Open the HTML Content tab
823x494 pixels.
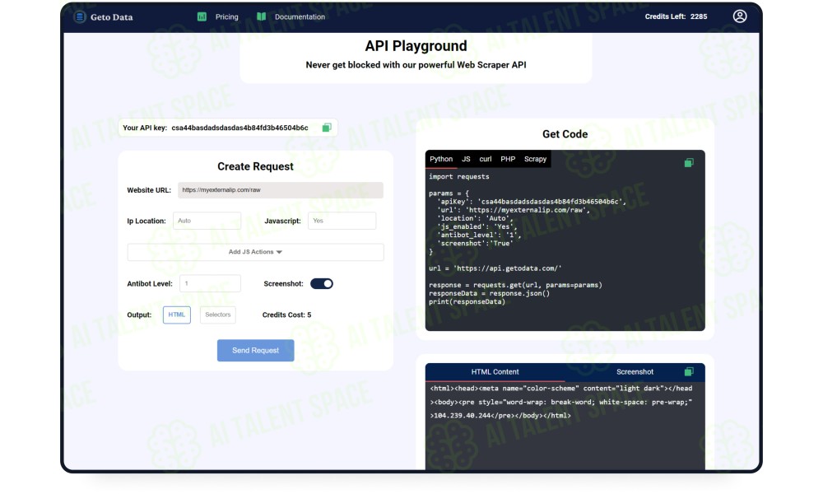pyautogui.click(x=495, y=371)
